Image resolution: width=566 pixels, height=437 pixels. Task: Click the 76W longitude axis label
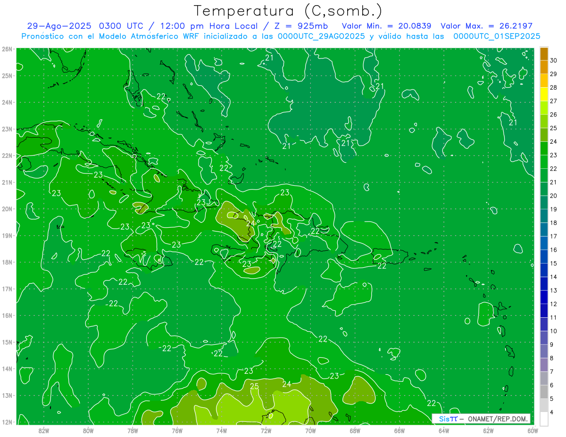[177, 430]
